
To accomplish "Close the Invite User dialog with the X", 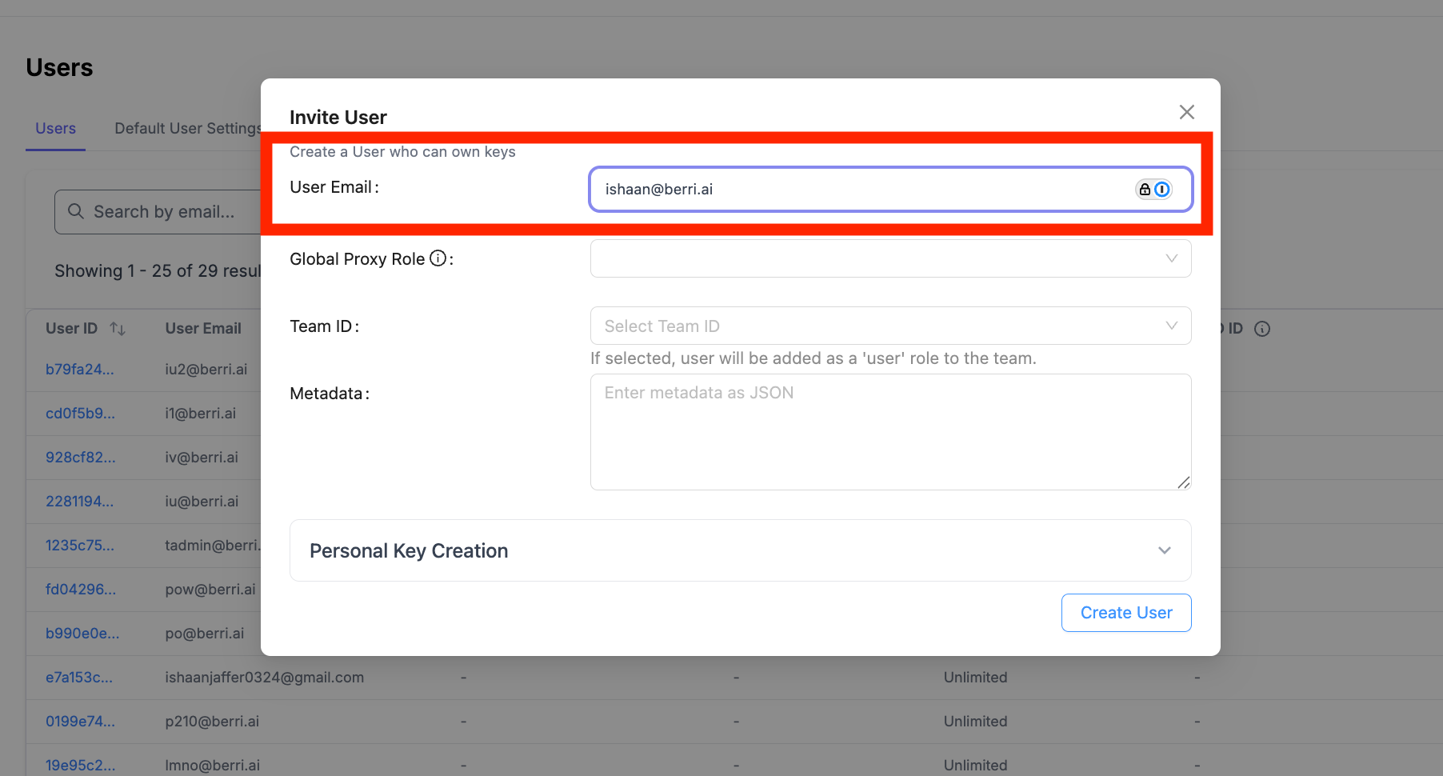I will 1186,112.
